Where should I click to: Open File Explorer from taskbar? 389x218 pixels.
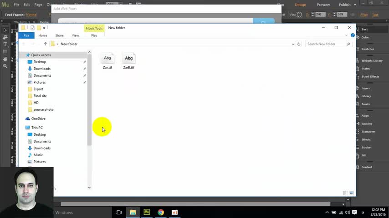tap(133, 212)
